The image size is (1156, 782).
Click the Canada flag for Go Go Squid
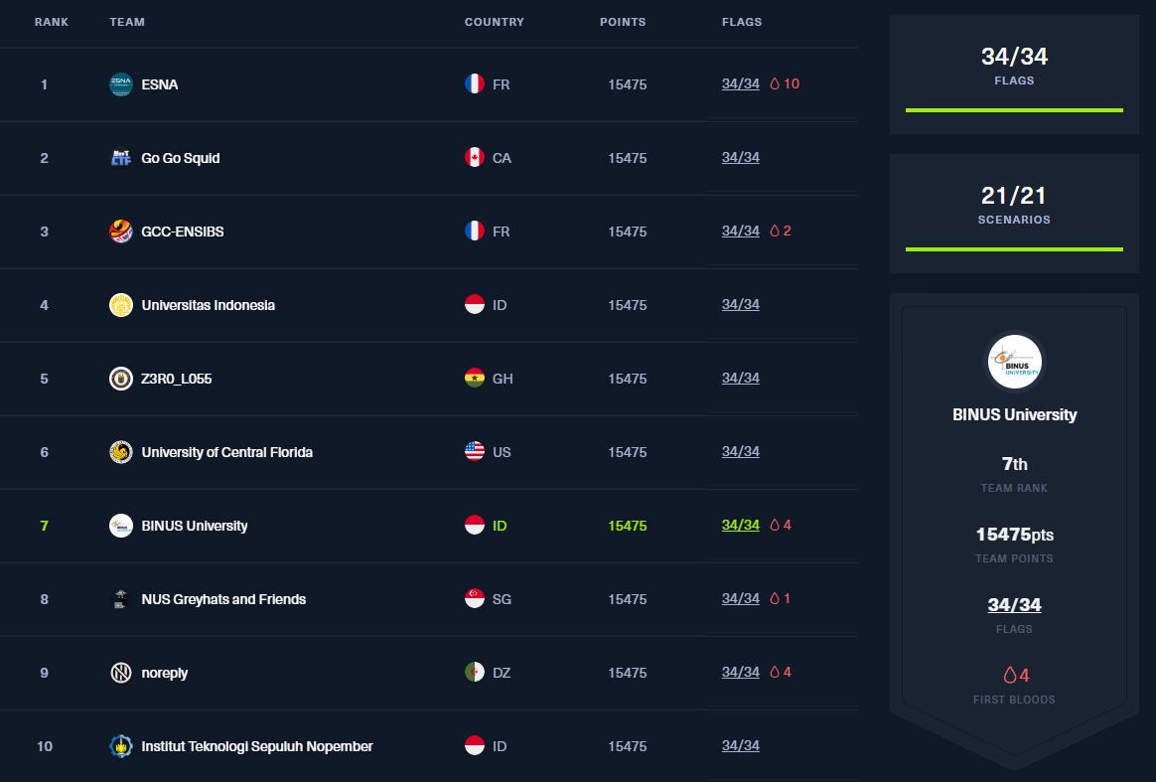pyautogui.click(x=475, y=158)
